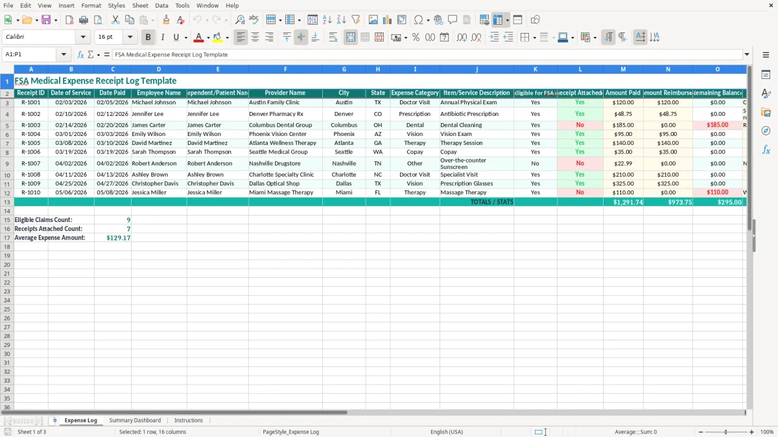Click the yellow Background Color swatch
The height and width of the screenshot is (437, 778).
pyautogui.click(x=218, y=38)
